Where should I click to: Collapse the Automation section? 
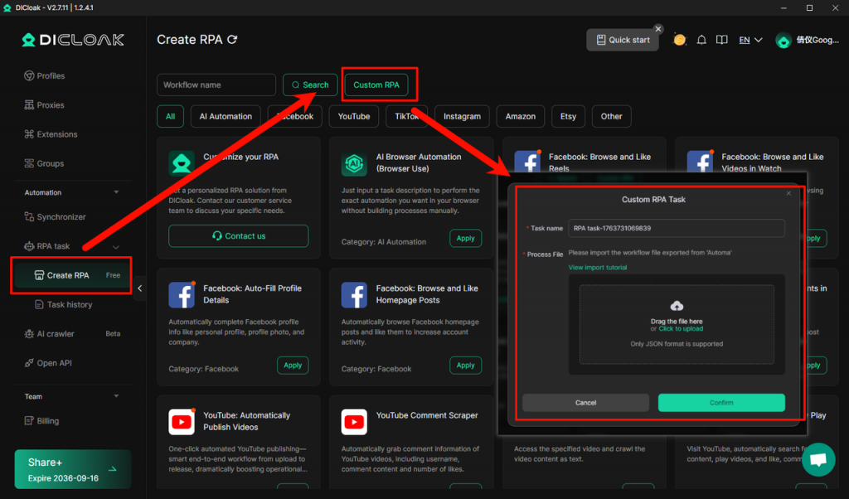click(116, 192)
